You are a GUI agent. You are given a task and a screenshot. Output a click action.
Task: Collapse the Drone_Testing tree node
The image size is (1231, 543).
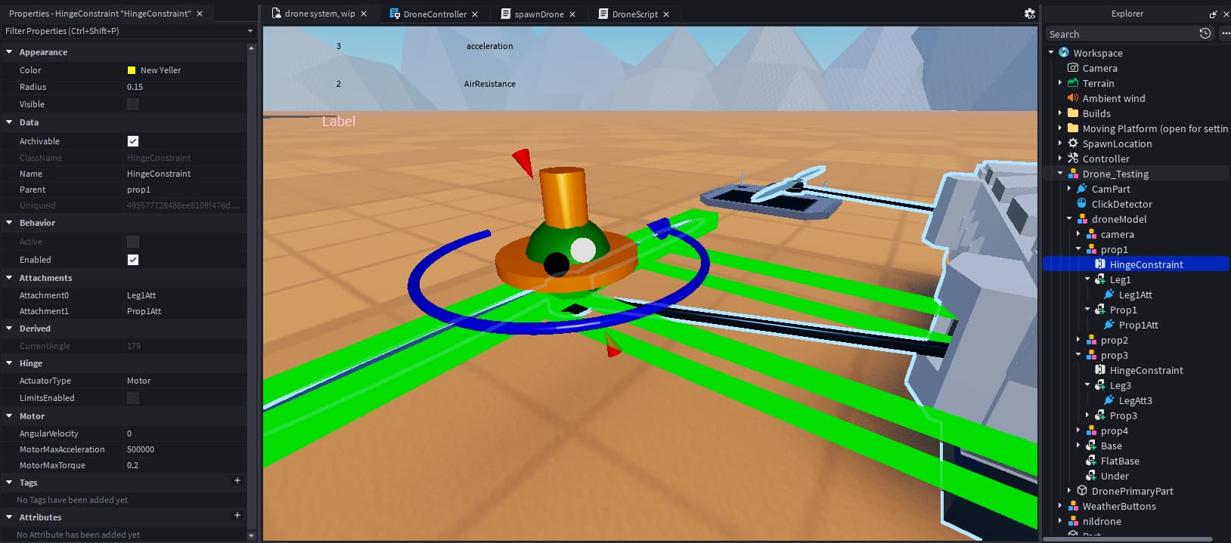pyautogui.click(x=1060, y=174)
